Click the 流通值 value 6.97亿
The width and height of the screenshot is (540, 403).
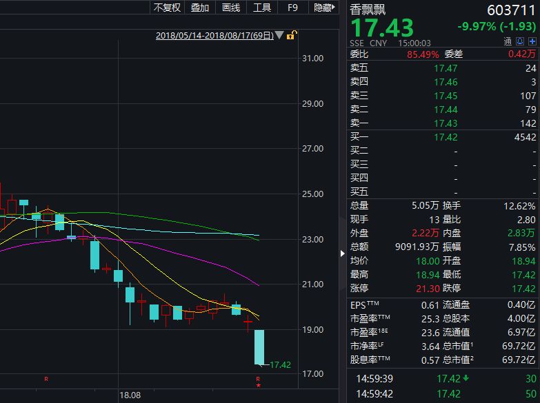pos(521,332)
